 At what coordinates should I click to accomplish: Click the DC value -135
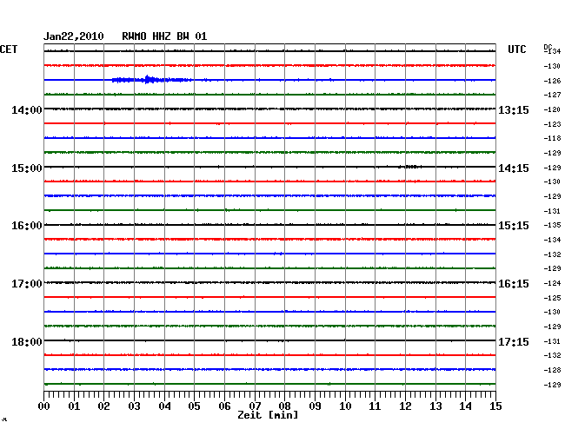[552, 225]
